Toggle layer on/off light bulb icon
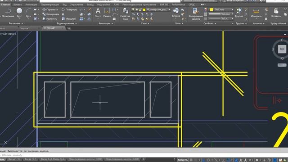The width and height of the screenshot is (288, 162). 133,9
